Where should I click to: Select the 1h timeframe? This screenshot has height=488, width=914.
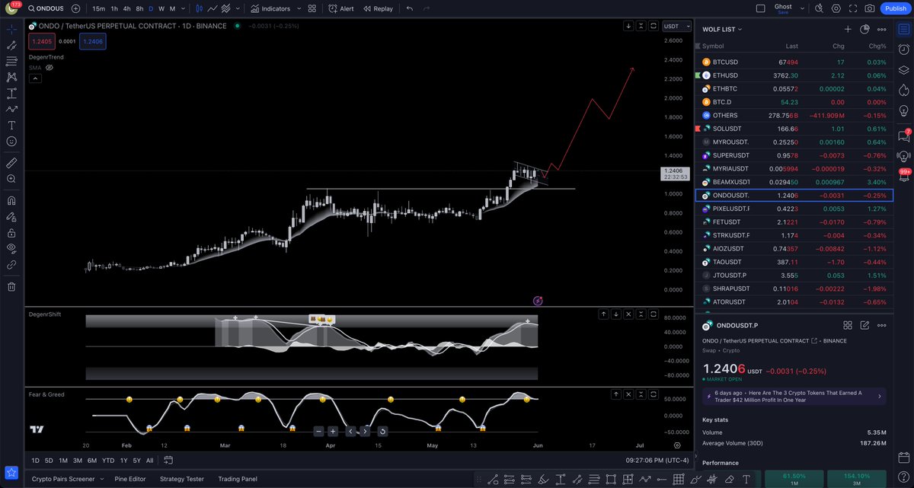pyautogui.click(x=114, y=8)
